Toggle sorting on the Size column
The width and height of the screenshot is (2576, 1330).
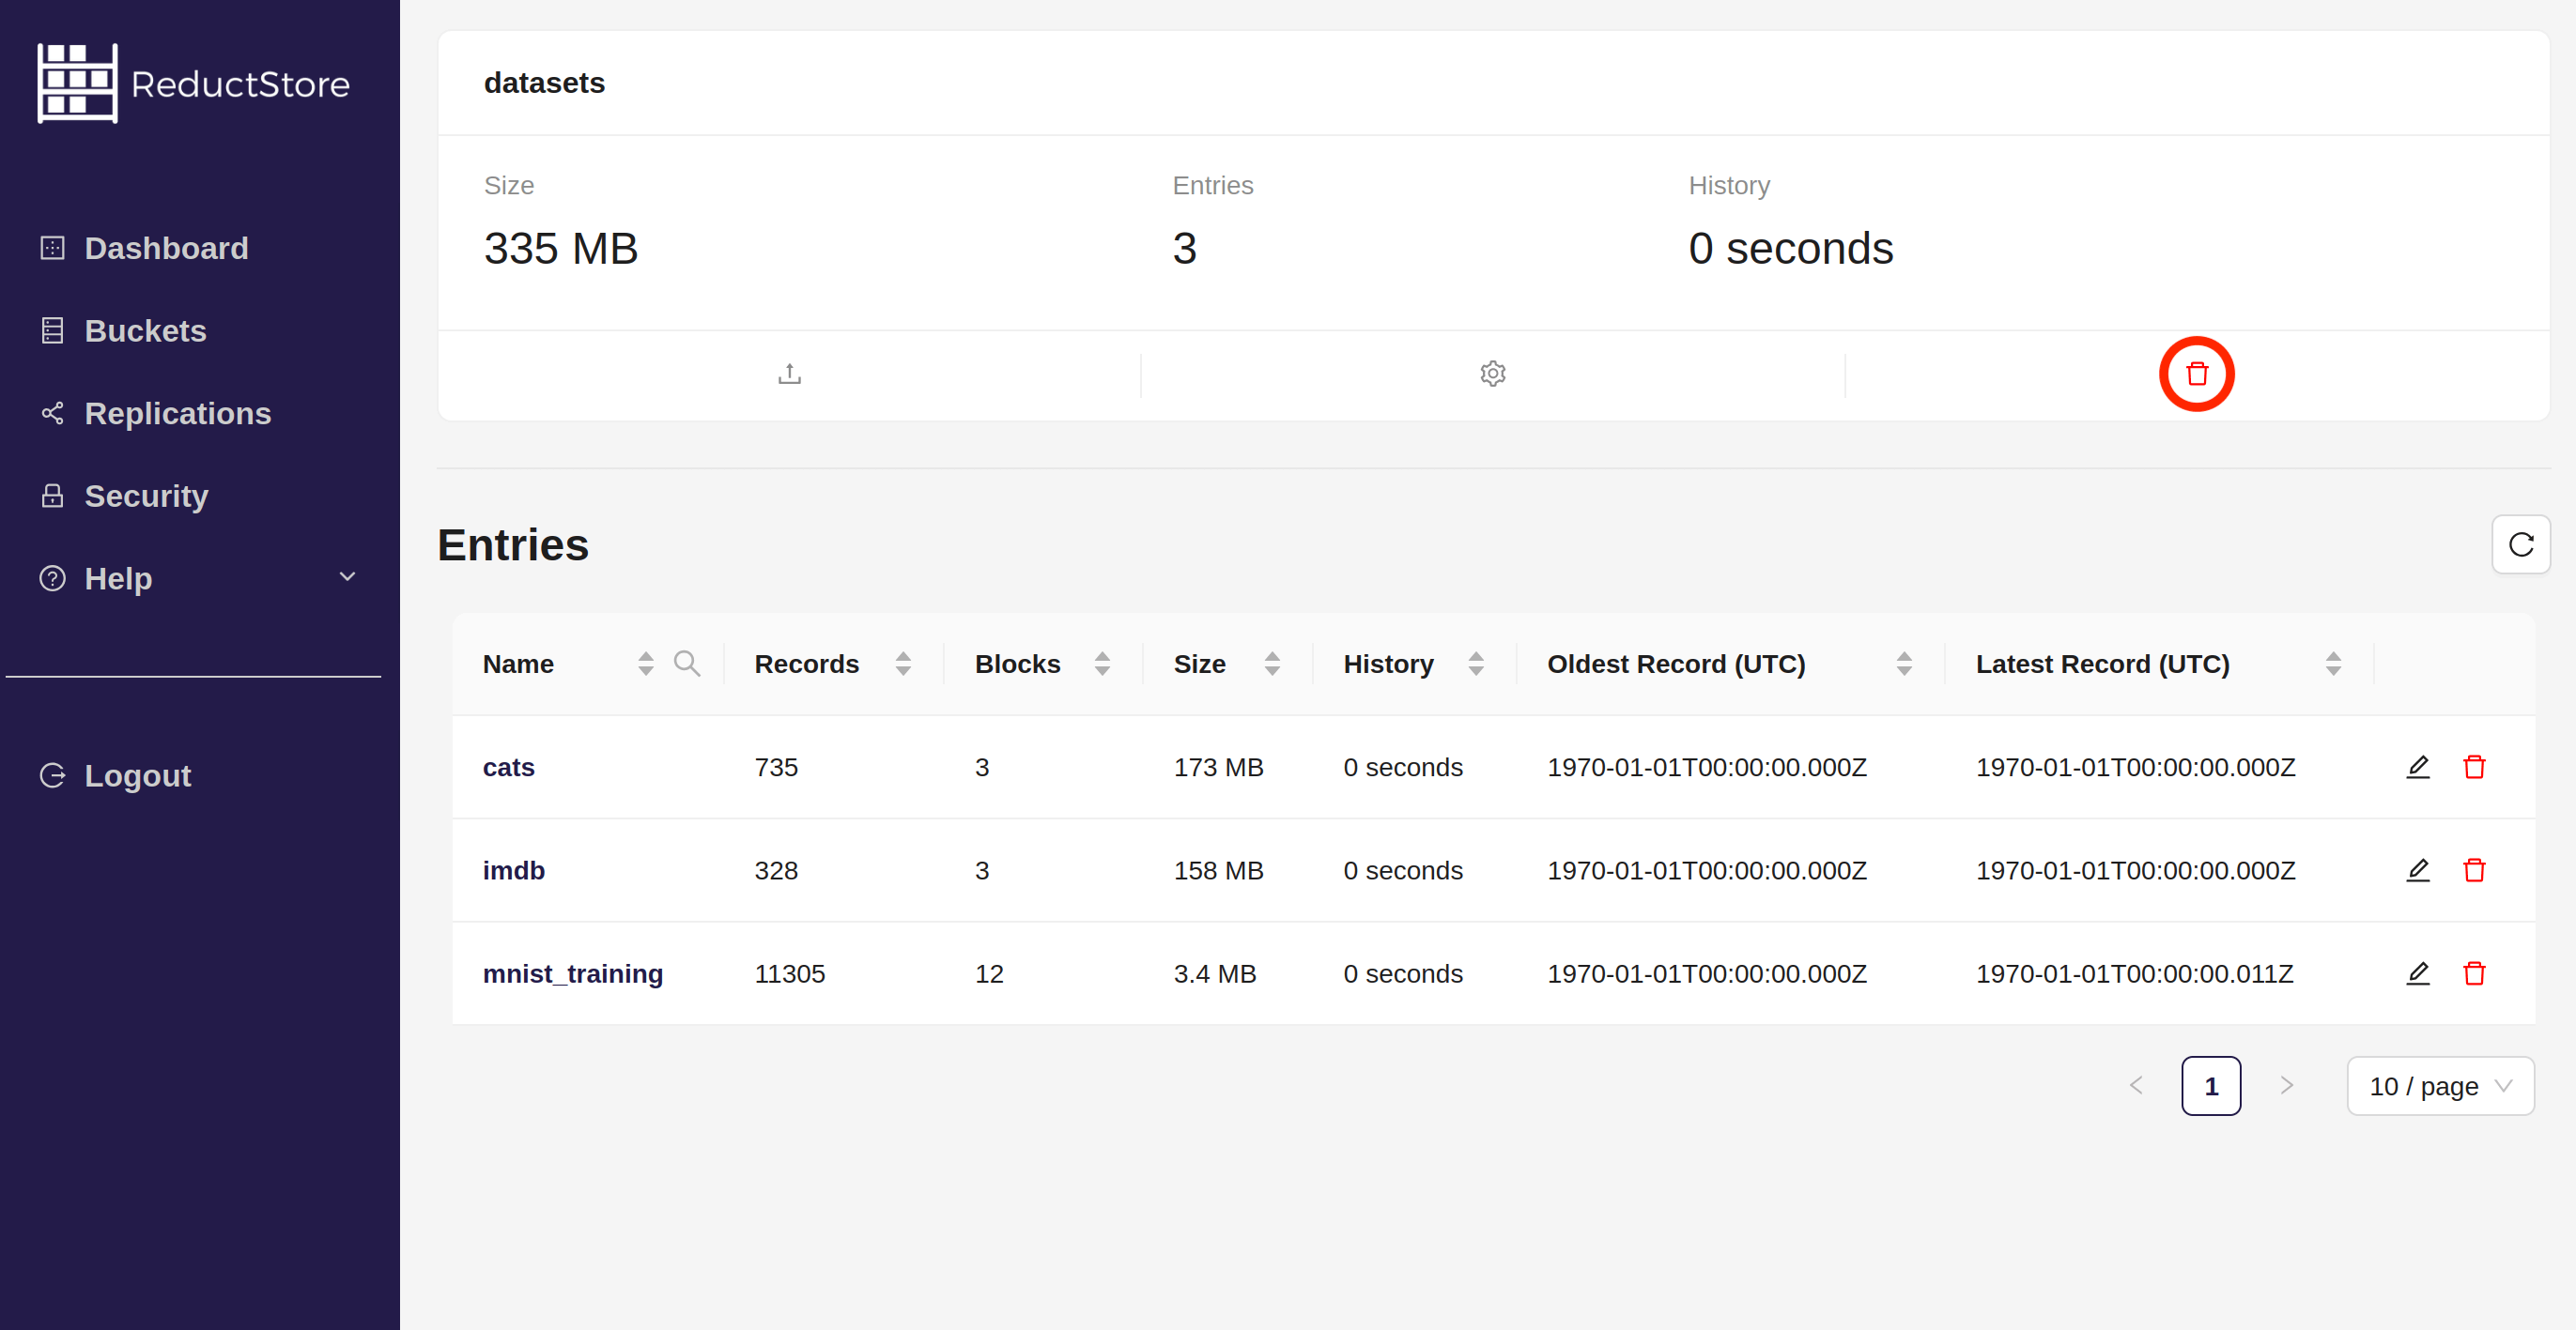[1271, 664]
